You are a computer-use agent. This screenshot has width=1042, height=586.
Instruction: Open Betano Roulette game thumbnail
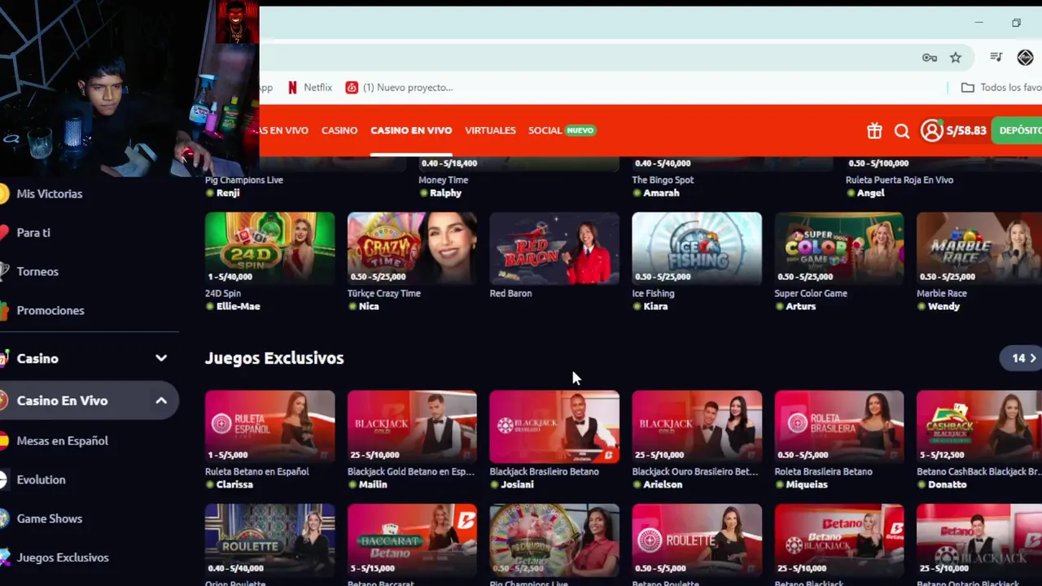click(x=697, y=540)
